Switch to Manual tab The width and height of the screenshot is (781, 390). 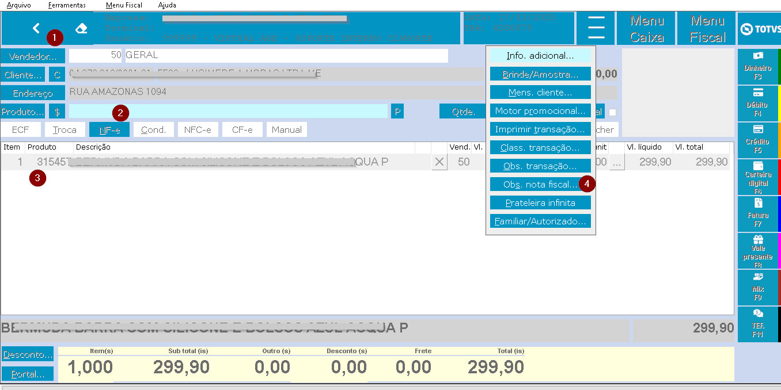tap(287, 130)
